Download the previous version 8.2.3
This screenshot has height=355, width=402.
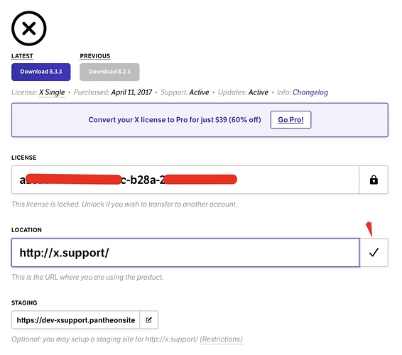click(109, 72)
